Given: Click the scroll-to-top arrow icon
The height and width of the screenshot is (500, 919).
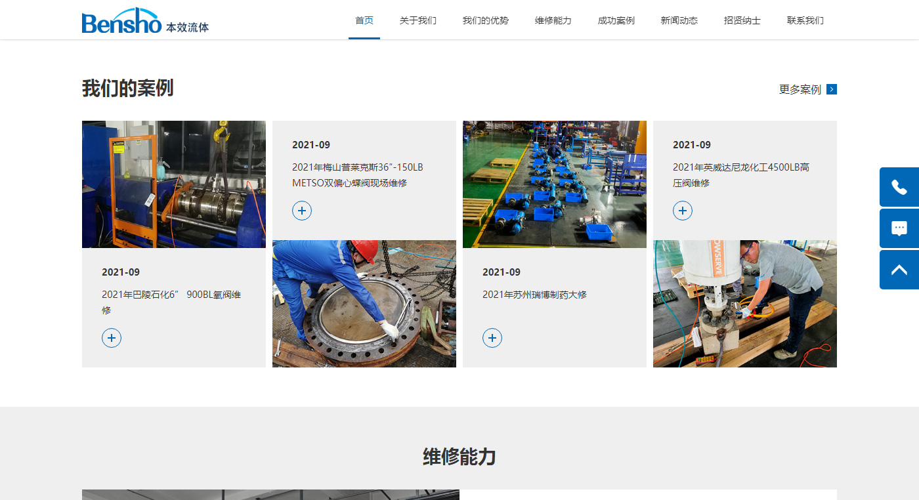Looking at the screenshot, I should [899, 270].
